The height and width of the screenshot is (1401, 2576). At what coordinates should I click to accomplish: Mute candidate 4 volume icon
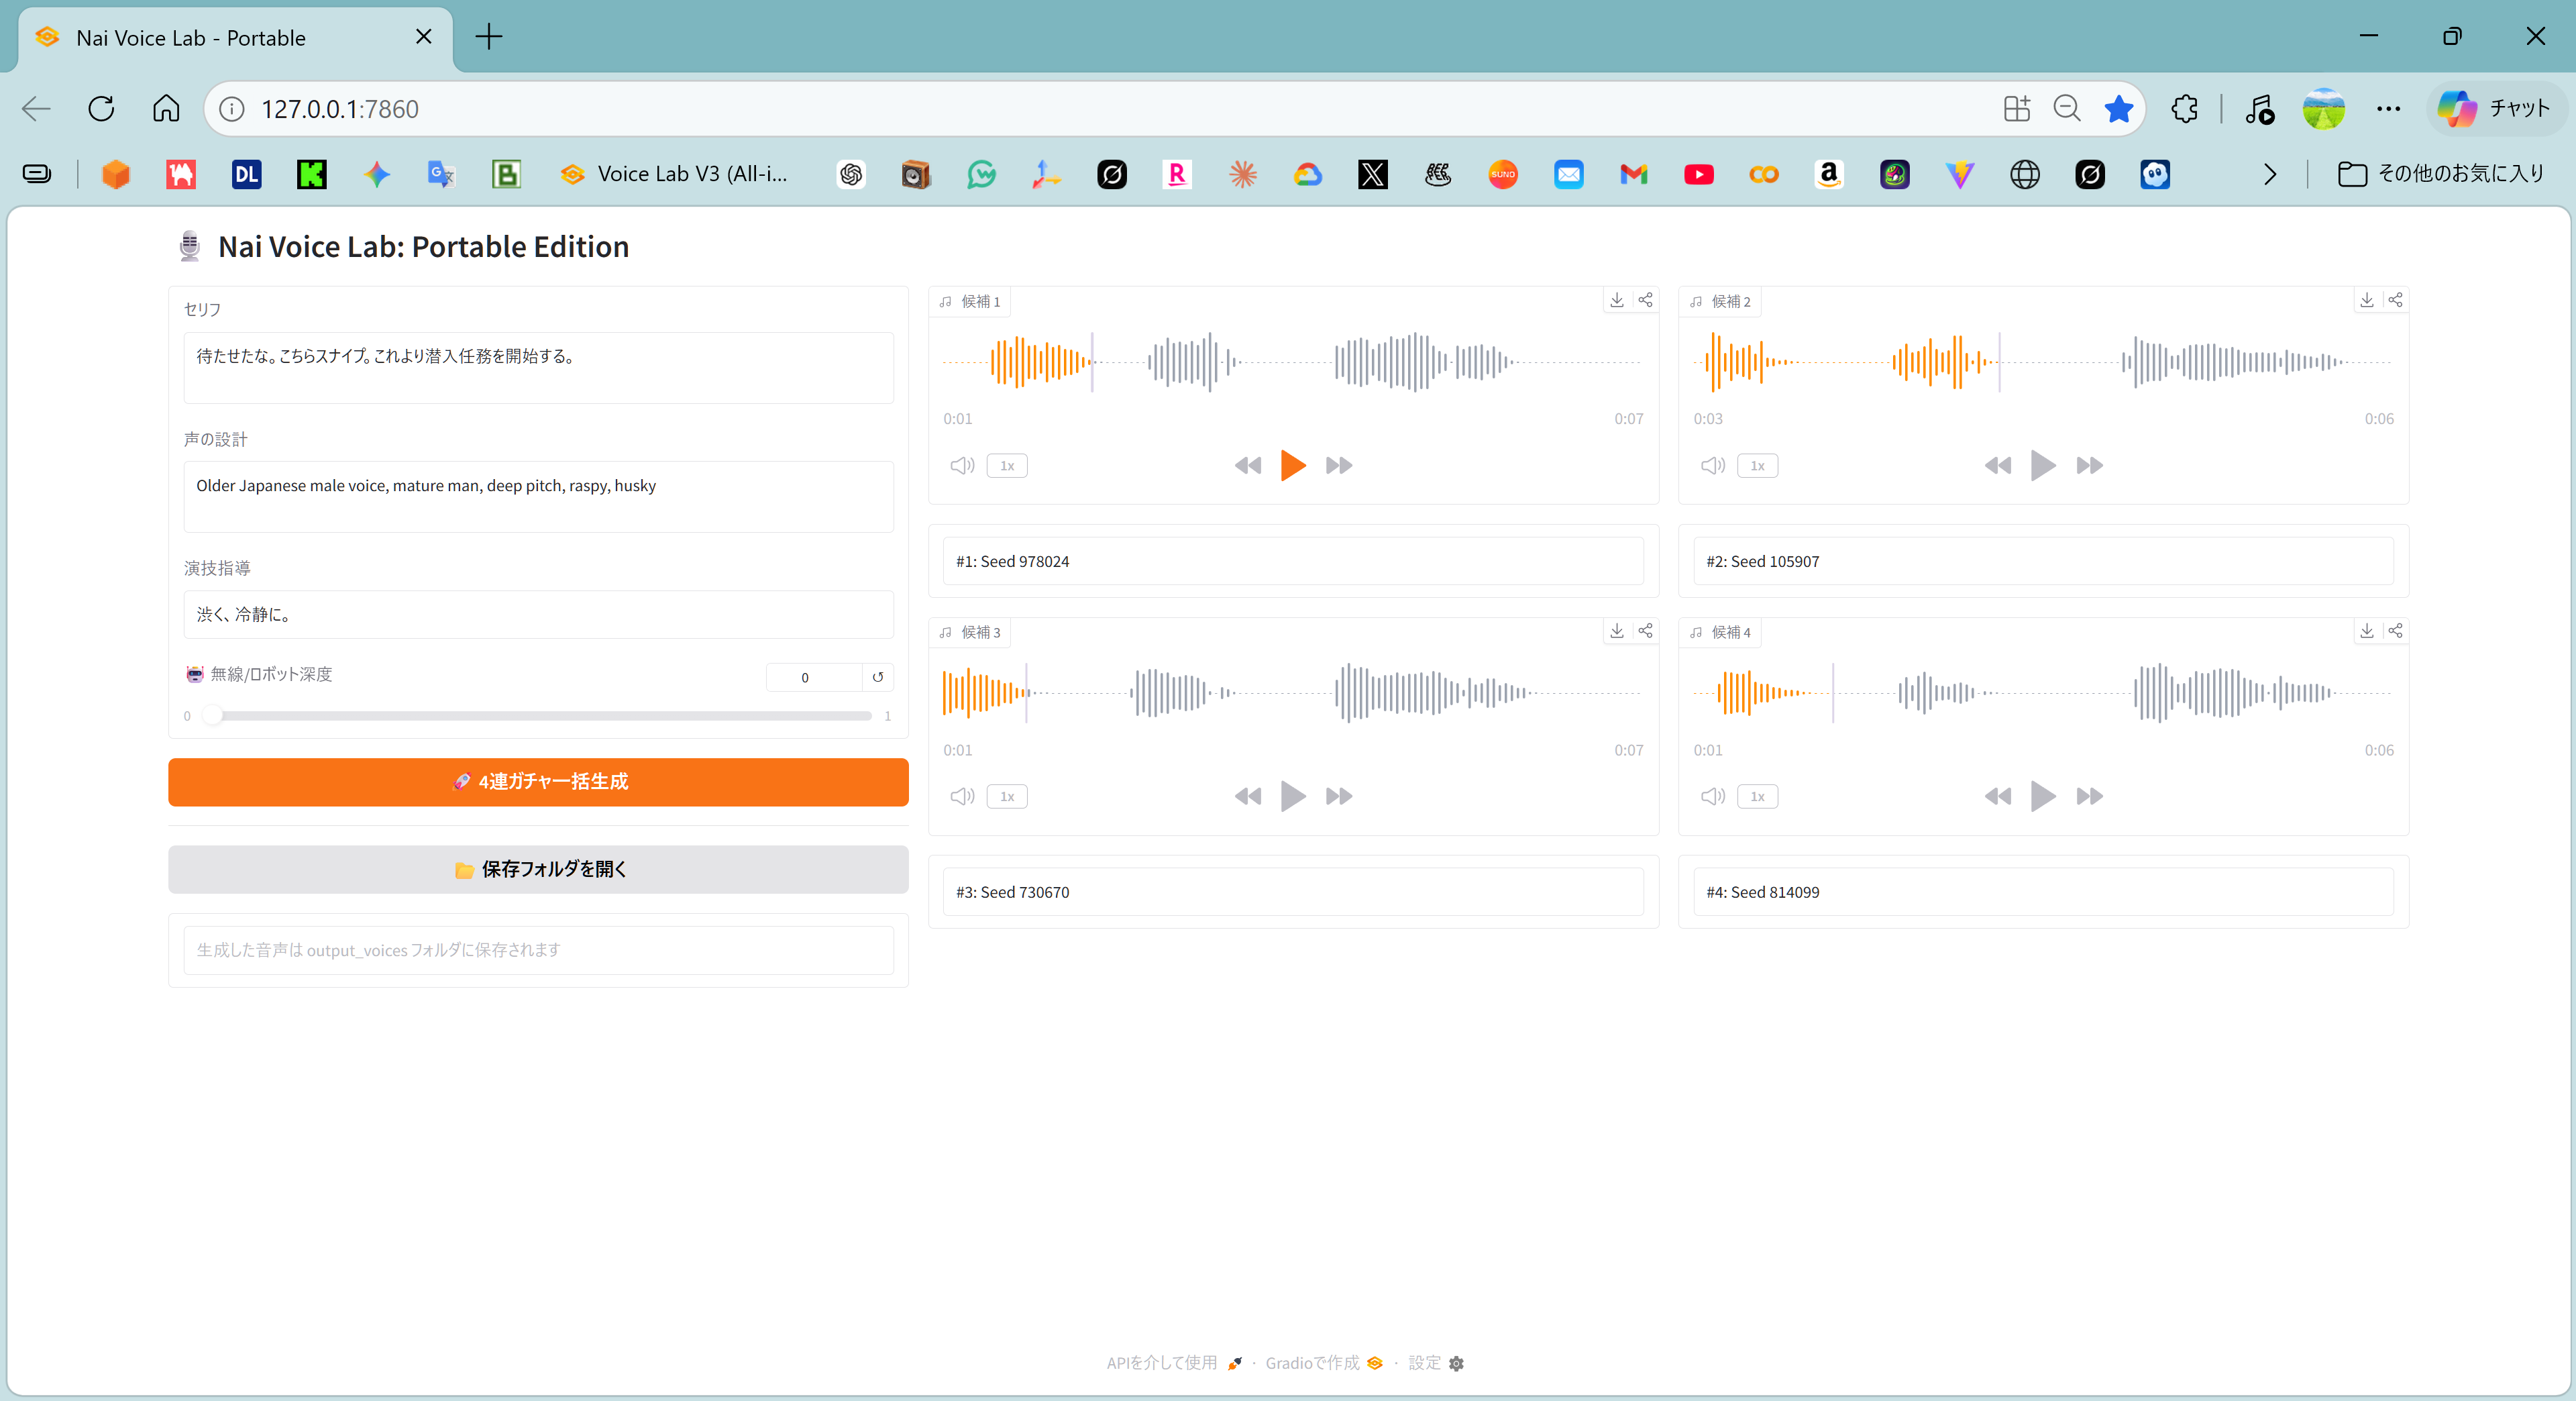tap(1712, 796)
